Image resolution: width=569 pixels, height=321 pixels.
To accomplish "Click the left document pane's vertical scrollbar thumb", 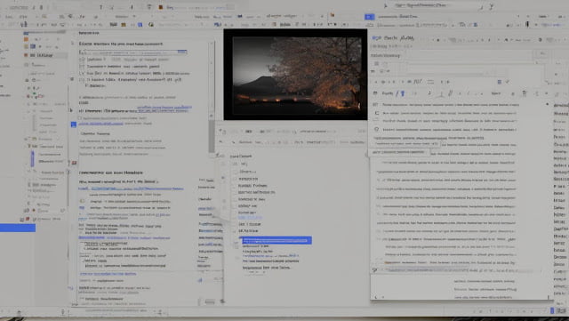I will tap(212, 136).
